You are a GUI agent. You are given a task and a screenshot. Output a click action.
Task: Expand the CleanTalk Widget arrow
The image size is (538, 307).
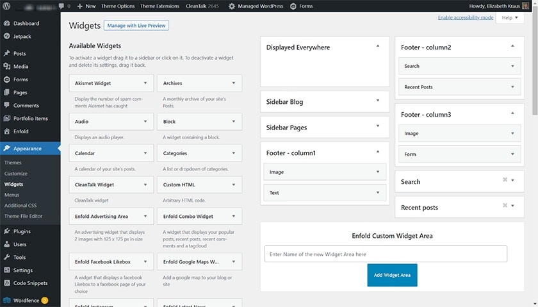145,185
